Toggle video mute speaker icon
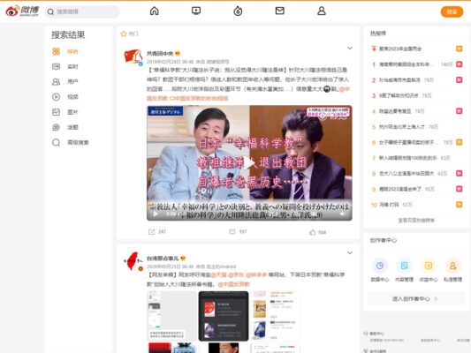The height and width of the screenshot is (353, 471). click(x=342, y=214)
